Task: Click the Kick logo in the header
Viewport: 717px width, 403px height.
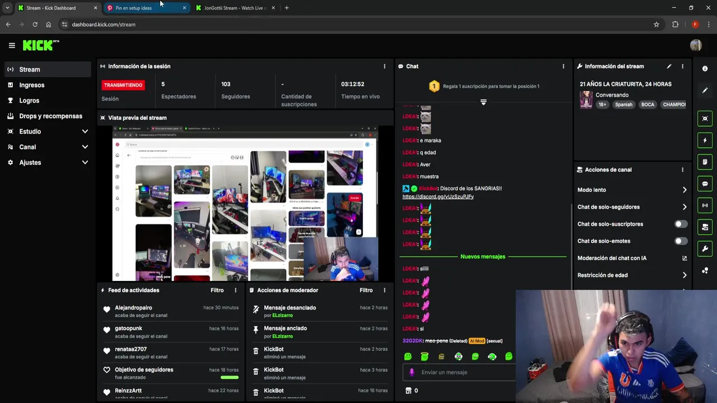Action: 40,45
